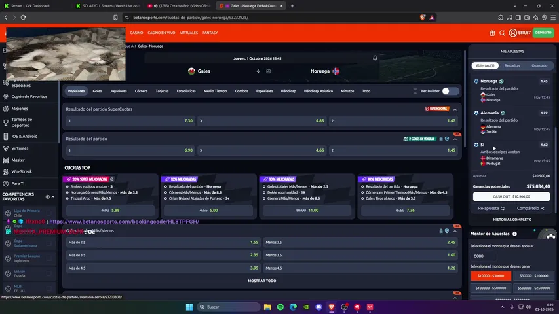Open browser tab list dropdown arrow

[x=514, y=6]
